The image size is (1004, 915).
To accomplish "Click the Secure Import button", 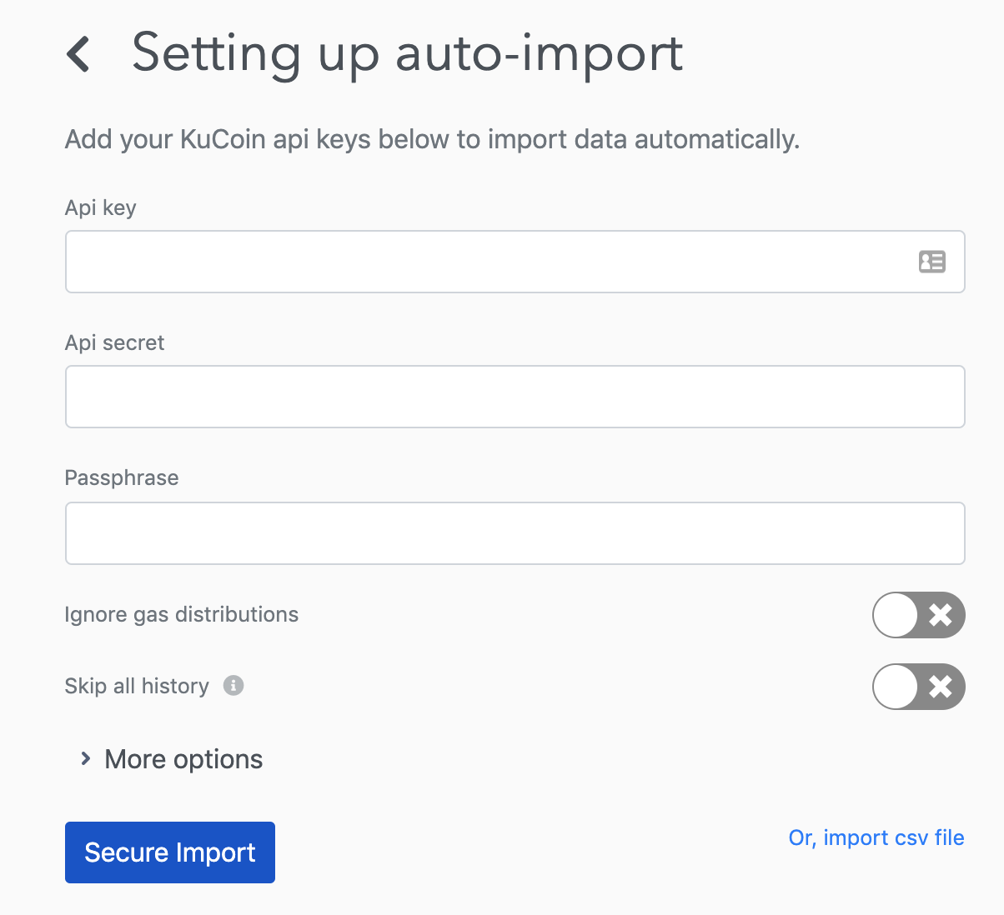I will point(170,852).
